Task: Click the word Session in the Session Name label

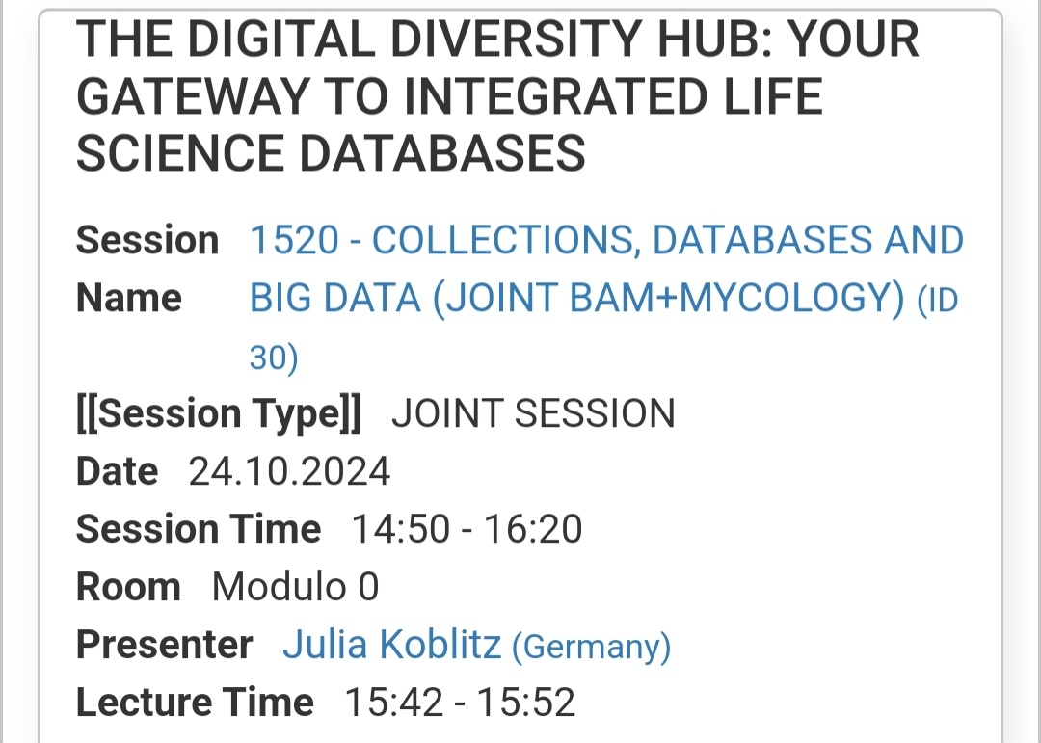Action: point(147,241)
